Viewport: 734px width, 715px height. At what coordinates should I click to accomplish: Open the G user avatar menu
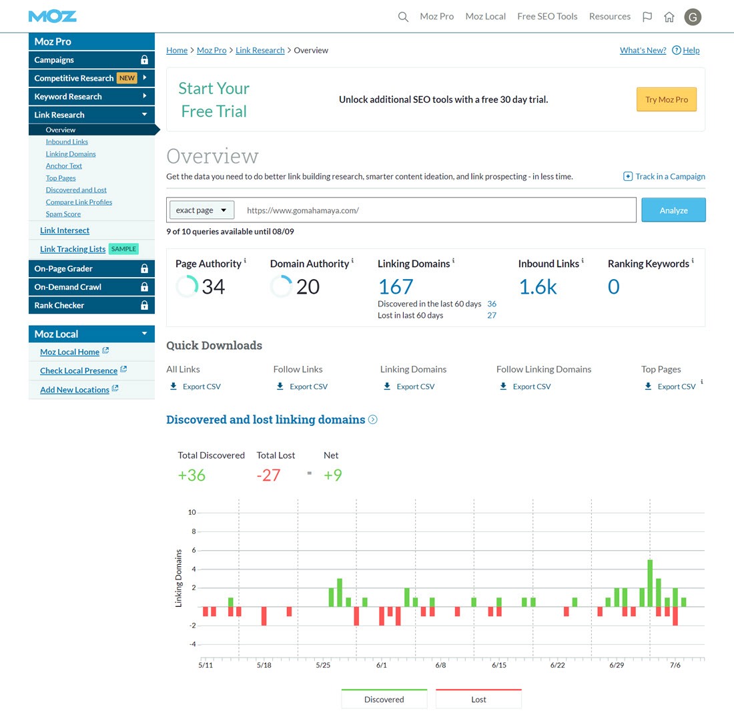pyautogui.click(x=693, y=17)
